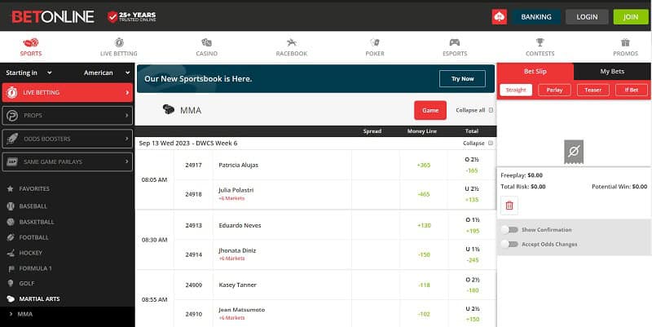This screenshot has height=327, width=652.
Task: Click the red Game button
Action: pyautogui.click(x=430, y=110)
